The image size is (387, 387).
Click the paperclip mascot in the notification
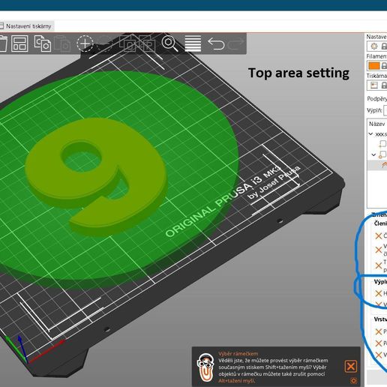pyautogui.click(x=205, y=367)
